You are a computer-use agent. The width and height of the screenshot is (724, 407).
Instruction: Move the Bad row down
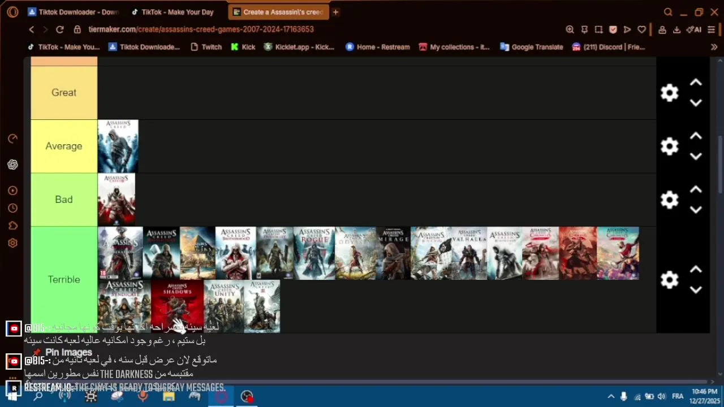[x=696, y=210]
